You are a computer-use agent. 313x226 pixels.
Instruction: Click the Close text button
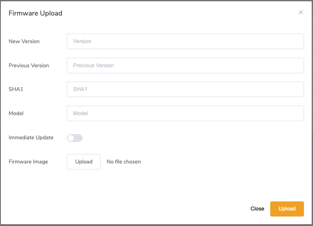[x=257, y=209]
